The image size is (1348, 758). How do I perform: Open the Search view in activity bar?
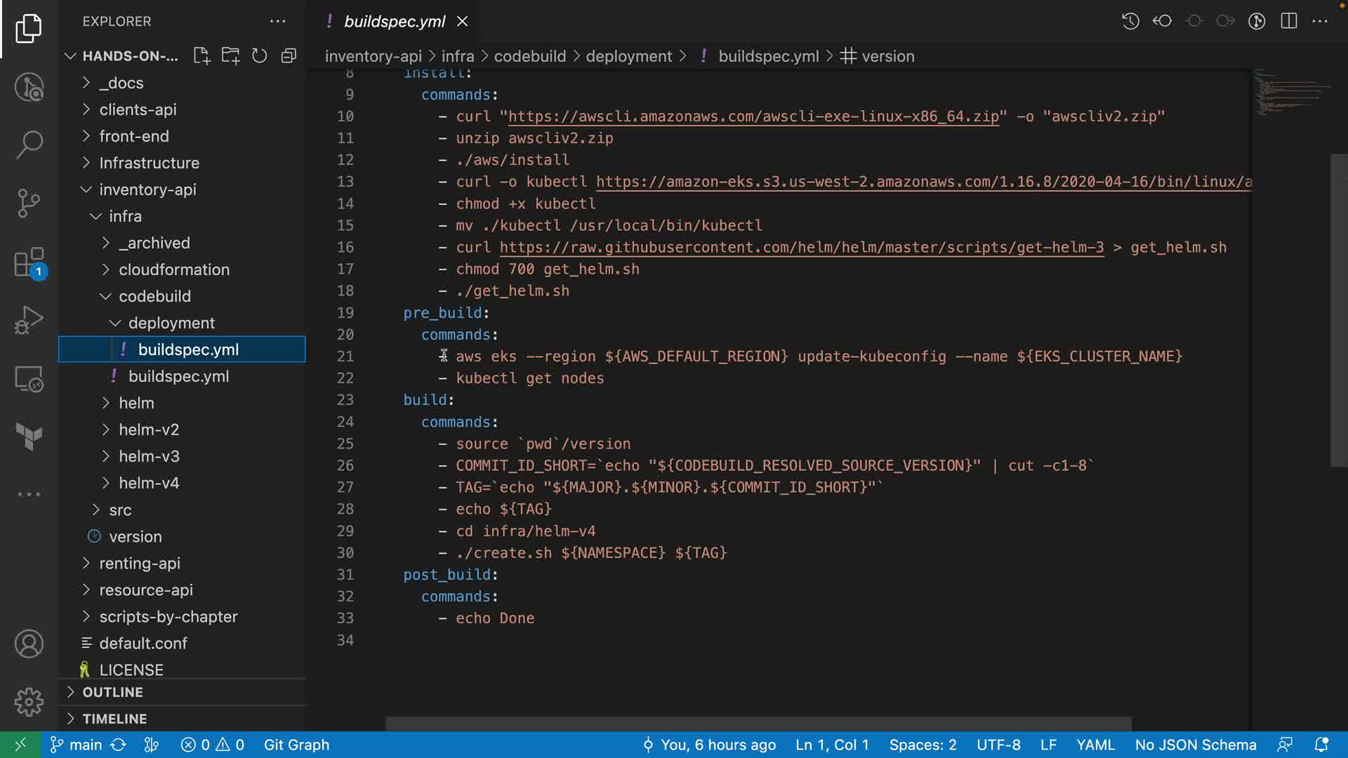point(29,145)
